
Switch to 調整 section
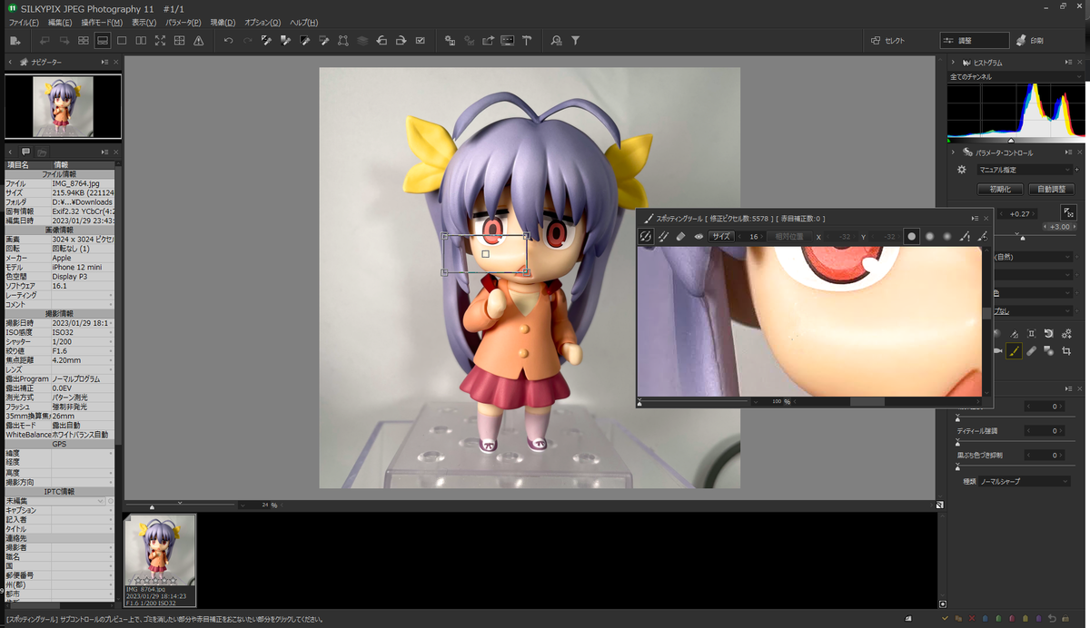pyautogui.click(x=975, y=41)
